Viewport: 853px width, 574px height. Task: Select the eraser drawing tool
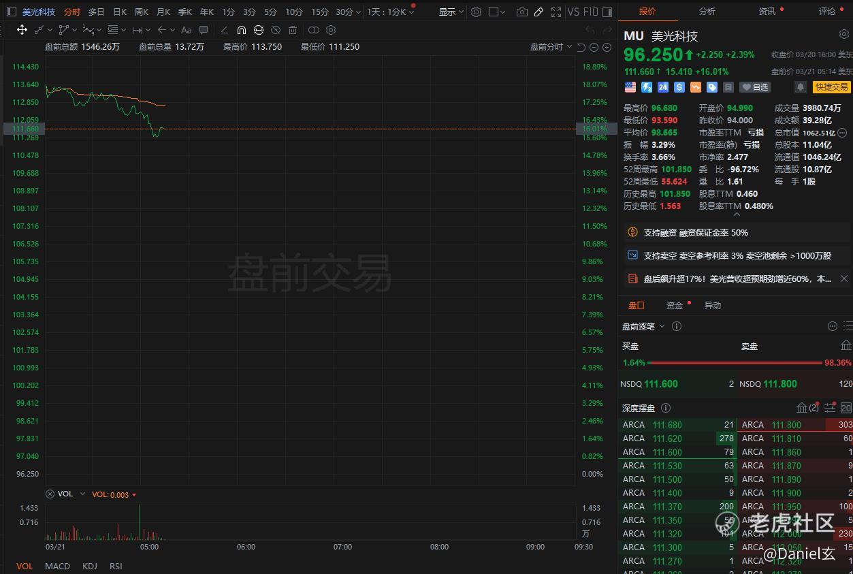pos(224,30)
